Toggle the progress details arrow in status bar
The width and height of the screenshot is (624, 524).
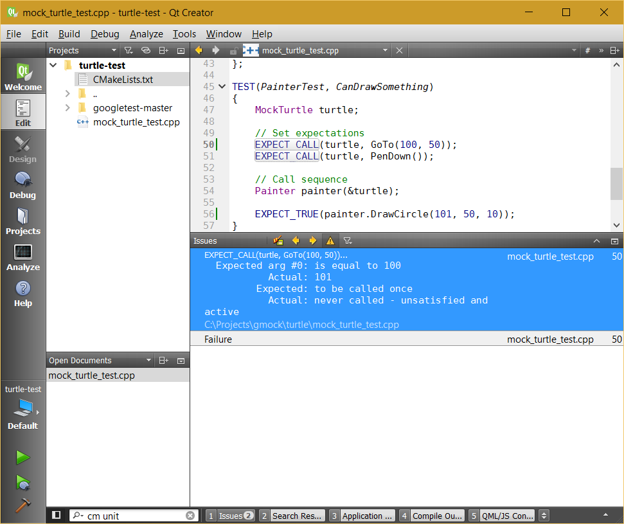[606, 516]
